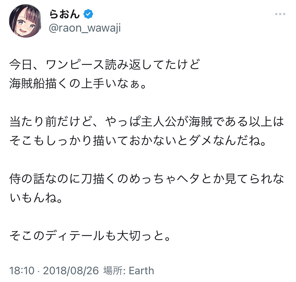
Task: Click the 18:10 timestamp
Action: [22, 271]
